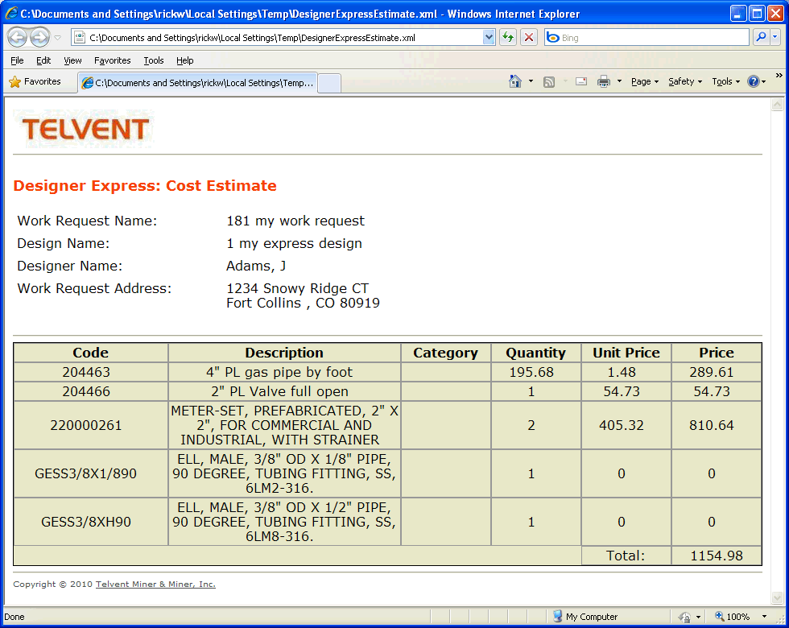Screen dimensions: 789x628
Task: Click the address line '1234 Snowy Ridge CT'
Action: point(297,288)
